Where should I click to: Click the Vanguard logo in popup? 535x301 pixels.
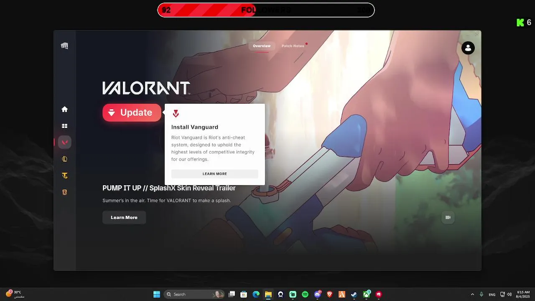(x=176, y=114)
